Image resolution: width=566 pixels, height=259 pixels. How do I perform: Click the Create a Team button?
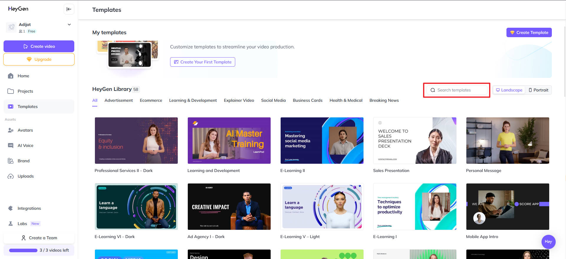click(39, 238)
